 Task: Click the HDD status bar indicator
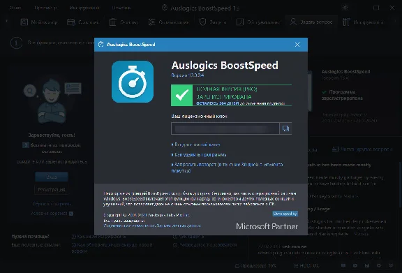point(306,266)
